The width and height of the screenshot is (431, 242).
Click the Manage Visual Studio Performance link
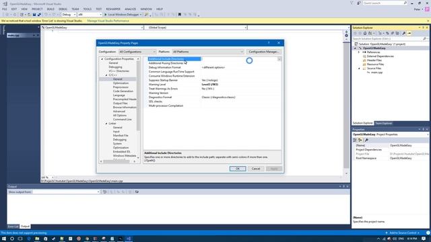(108, 21)
